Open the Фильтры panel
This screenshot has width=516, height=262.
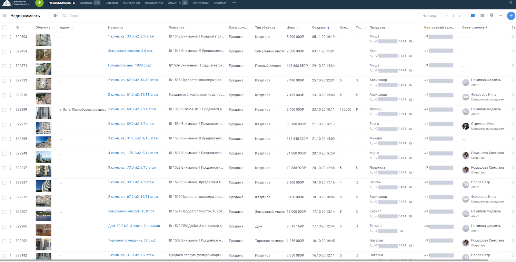click(430, 16)
